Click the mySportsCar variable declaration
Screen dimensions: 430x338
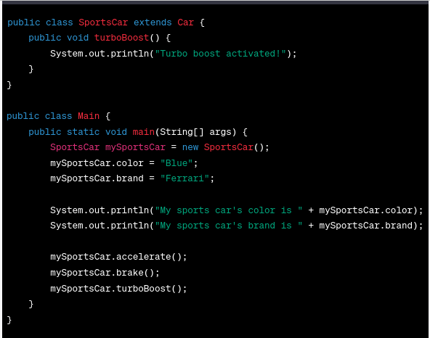(x=136, y=147)
